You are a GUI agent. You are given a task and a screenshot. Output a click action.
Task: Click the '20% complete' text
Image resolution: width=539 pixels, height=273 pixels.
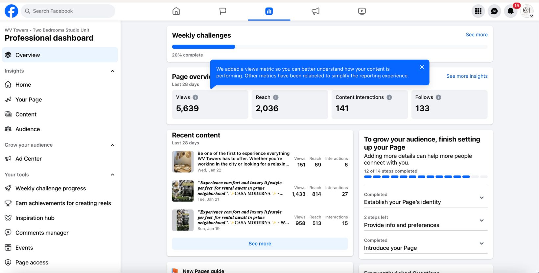click(x=187, y=55)
